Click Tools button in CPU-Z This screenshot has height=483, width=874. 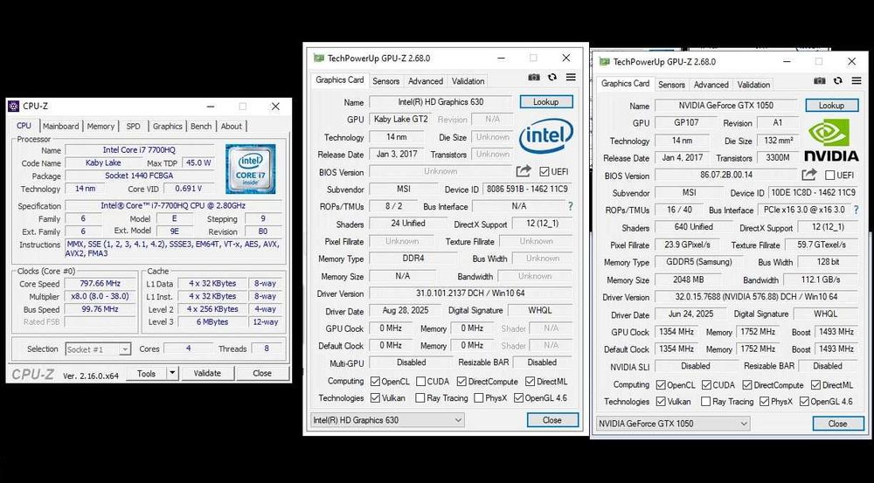coord(146,373)
